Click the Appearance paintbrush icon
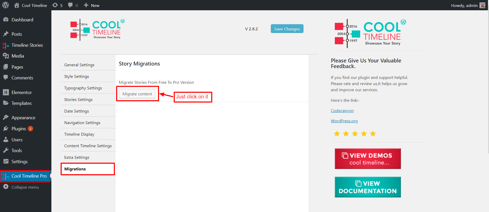Image resolution: width=489 pixels, height=212 pixels. pos(6,117)
